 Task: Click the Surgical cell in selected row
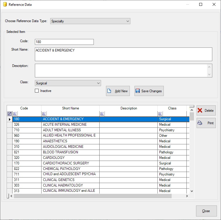172,119
